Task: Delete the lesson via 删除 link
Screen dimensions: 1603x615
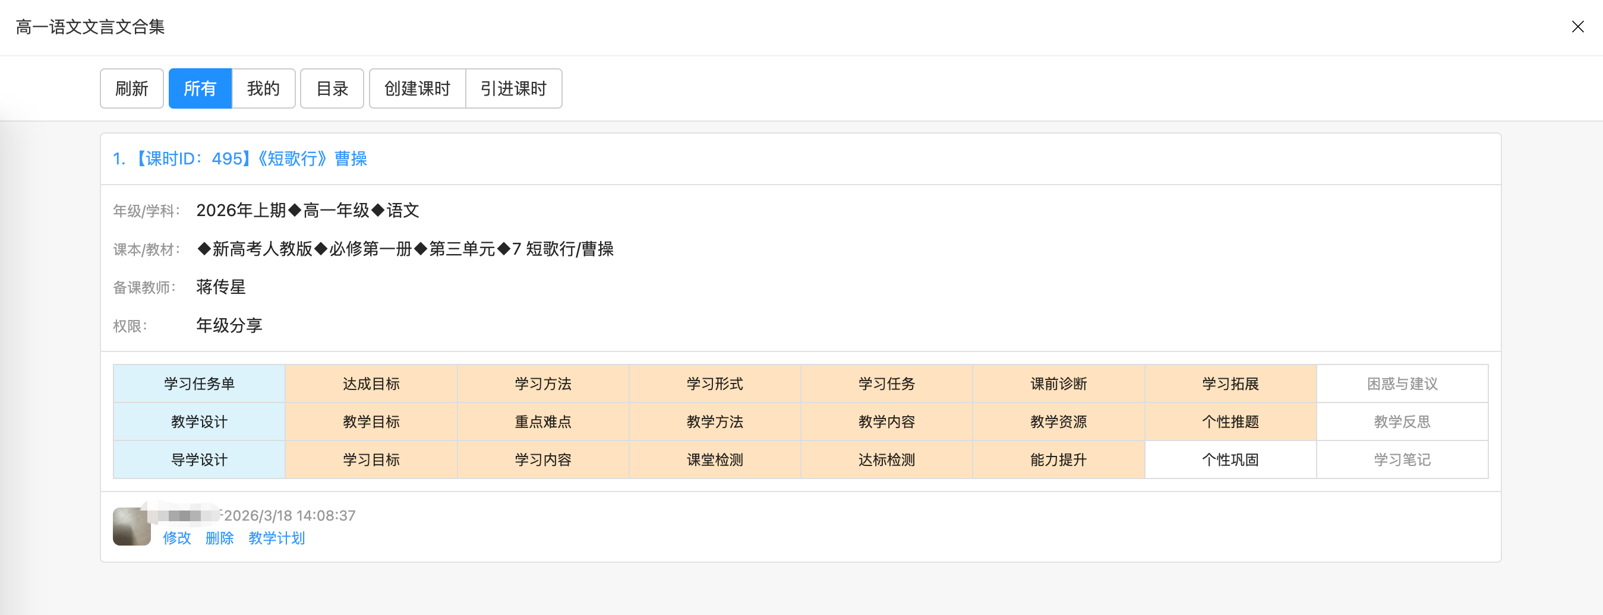Action: [x=219, y=538]
